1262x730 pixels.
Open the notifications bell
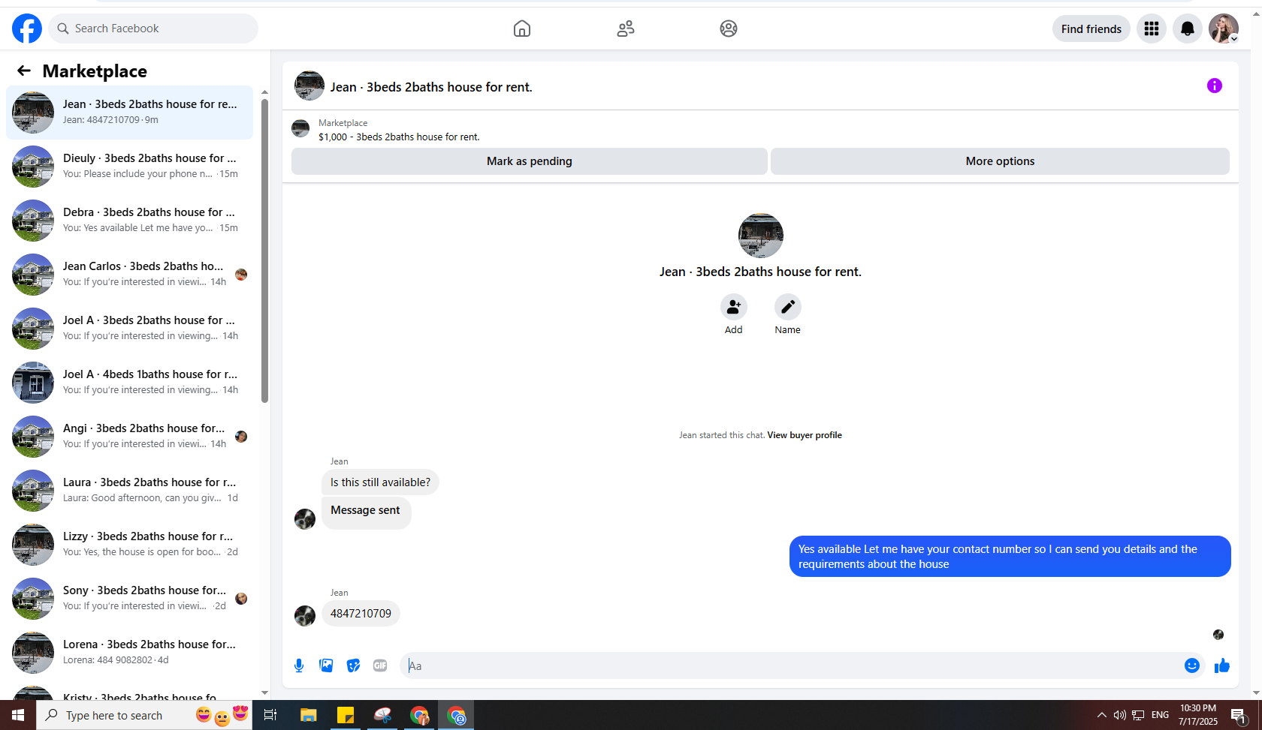pyautogui.click(x=1188, y=29)
